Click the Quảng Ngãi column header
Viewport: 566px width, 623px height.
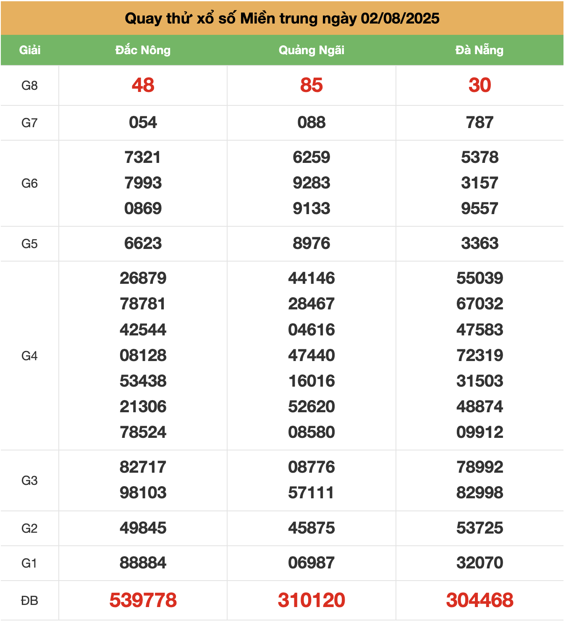point(311,50)
